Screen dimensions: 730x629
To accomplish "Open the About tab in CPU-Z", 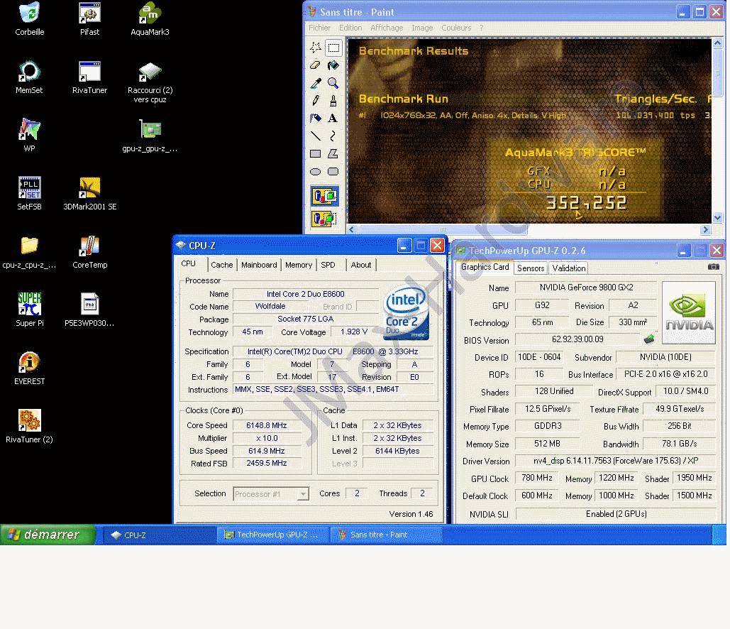I will (x=361, y=265).
